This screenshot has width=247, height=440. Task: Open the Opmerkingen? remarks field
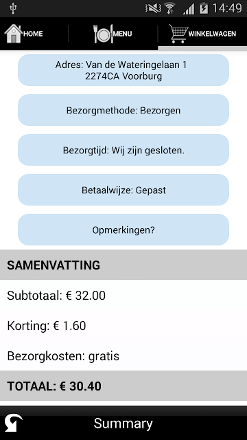coord(123,230)
